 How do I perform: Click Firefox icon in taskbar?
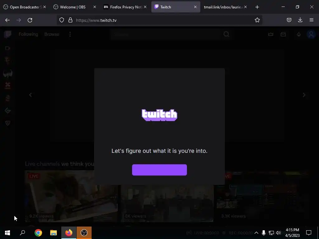69,233
